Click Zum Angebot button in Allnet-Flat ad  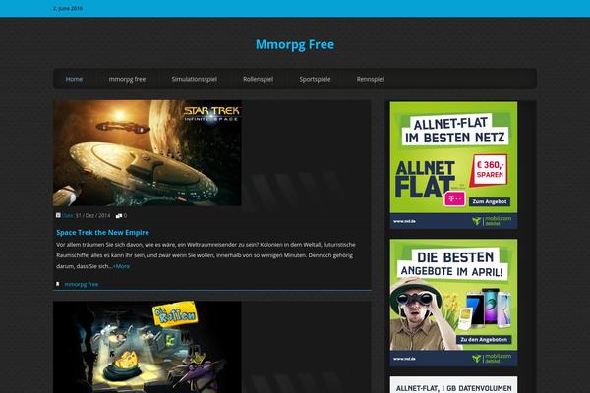pyautogui.click(x=489, y=202)
